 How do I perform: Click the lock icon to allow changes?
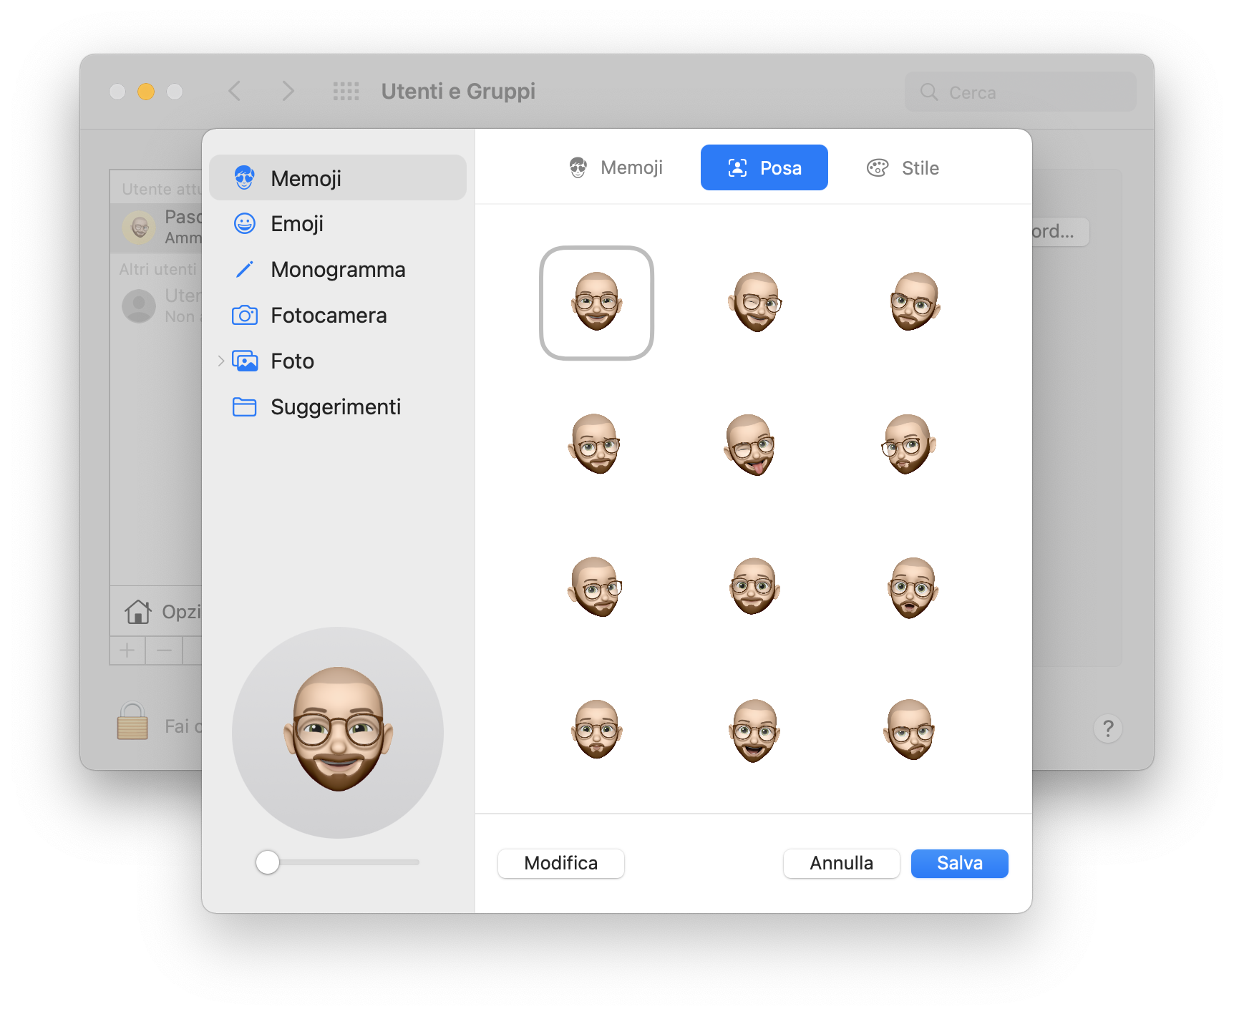pyautogui.click(x=132, y=722)
